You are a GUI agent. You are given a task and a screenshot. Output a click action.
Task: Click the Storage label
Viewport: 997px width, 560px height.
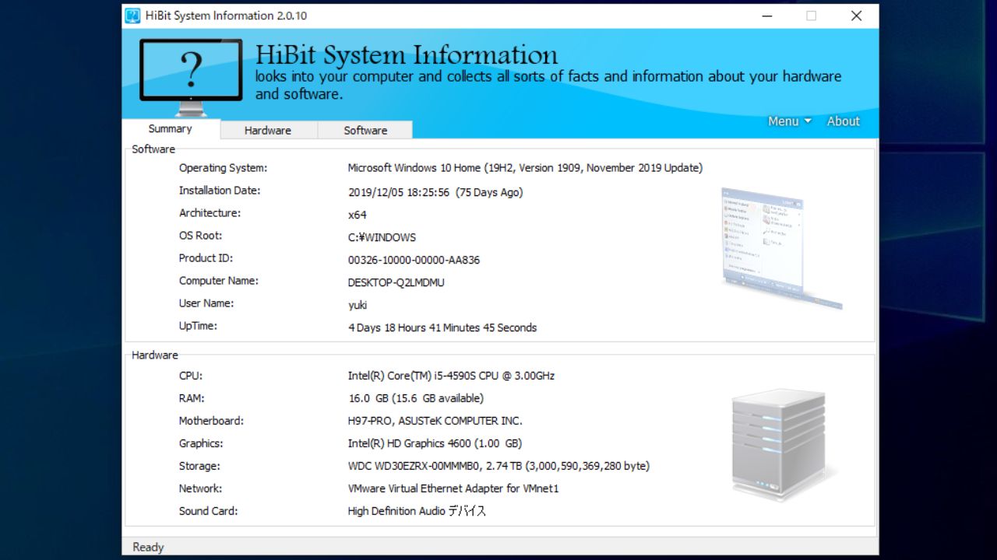[199, 466]
